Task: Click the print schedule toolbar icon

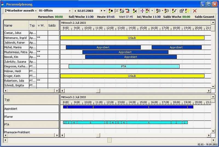Action: tap(122, 11)
